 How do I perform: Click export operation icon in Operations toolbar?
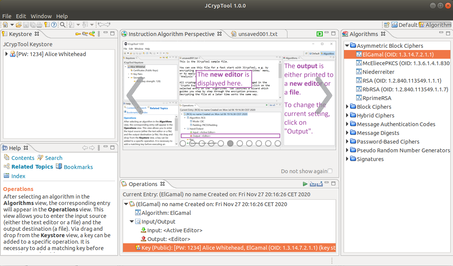click(x=319, y=184)
